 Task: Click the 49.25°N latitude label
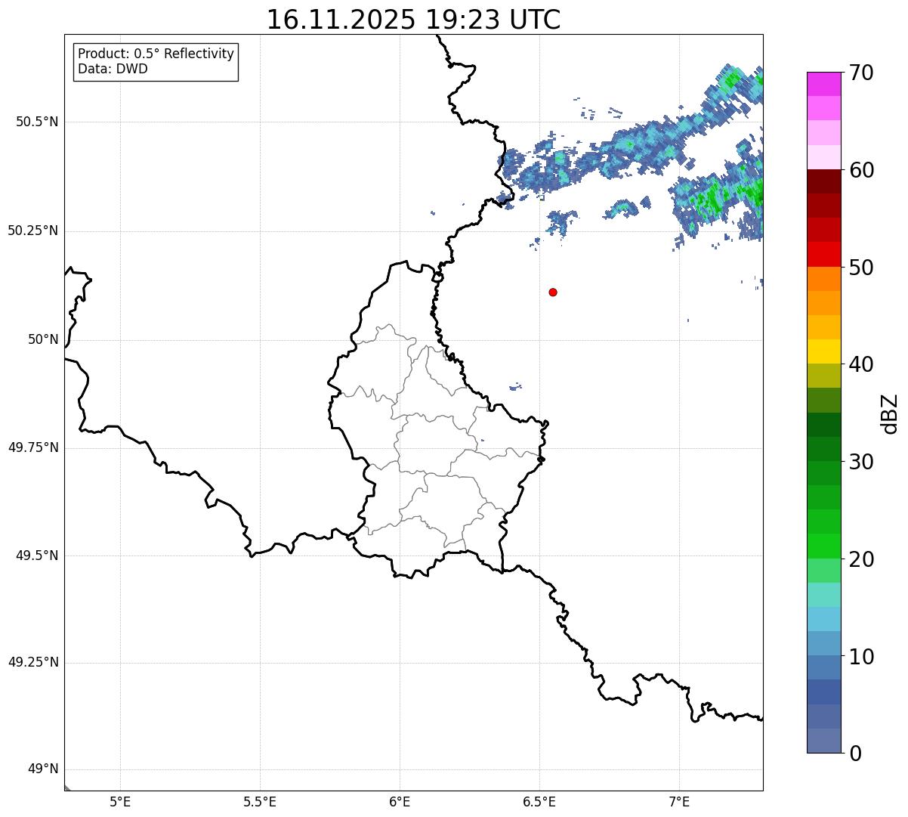pos(33,664)
